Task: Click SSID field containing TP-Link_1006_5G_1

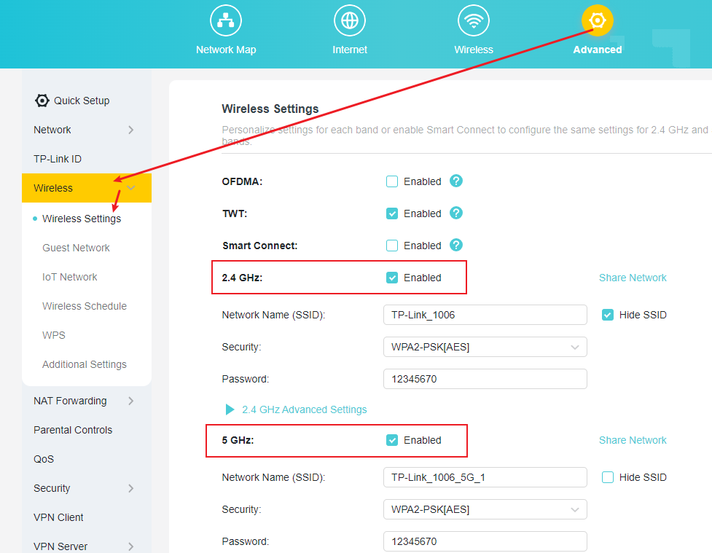Action: (485, 477)
